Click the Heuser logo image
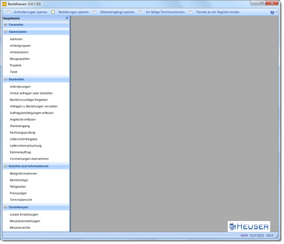The image size is (284, 244). tap(249, 227)
